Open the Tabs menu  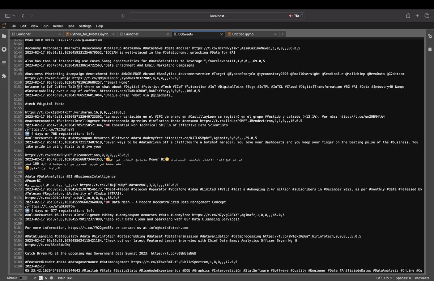click(71, 26)
